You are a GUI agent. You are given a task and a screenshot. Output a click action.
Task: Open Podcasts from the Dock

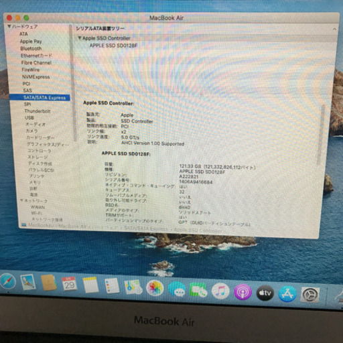(x=243, y=292)
